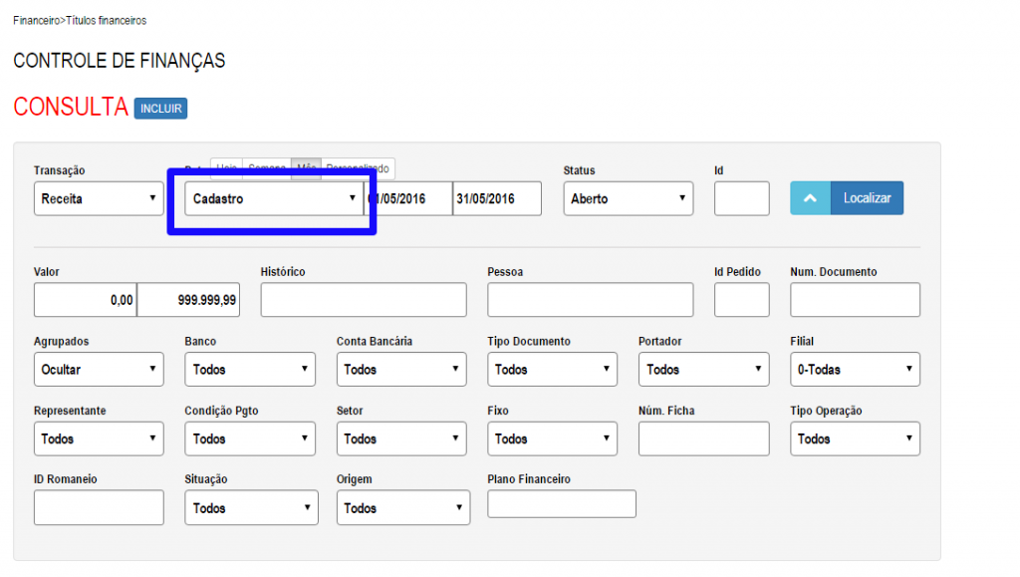The width and height of the screenshot is (1020, 577).
Task: Open the Agrupados dropdown showing Ocultar
Action: pos(98,369)
